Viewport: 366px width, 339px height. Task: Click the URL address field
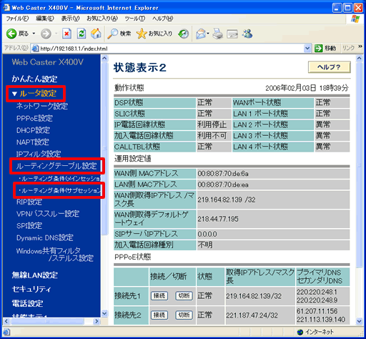(x=172, y=49)
